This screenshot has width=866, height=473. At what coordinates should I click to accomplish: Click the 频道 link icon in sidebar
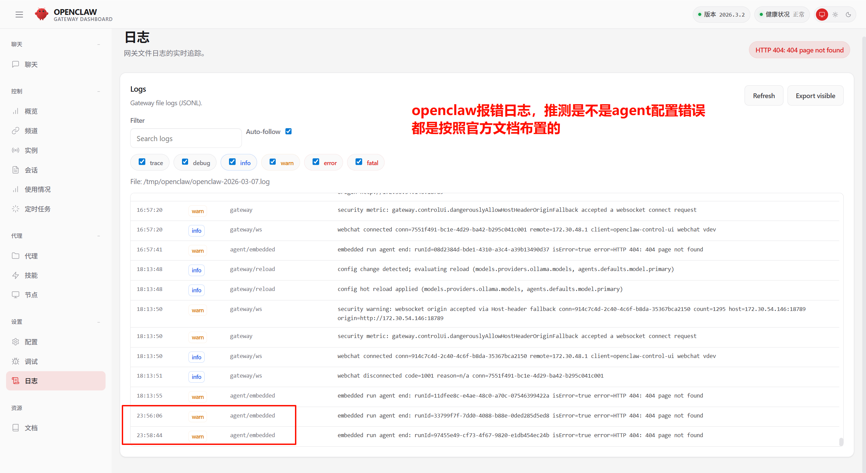point(16,131)
